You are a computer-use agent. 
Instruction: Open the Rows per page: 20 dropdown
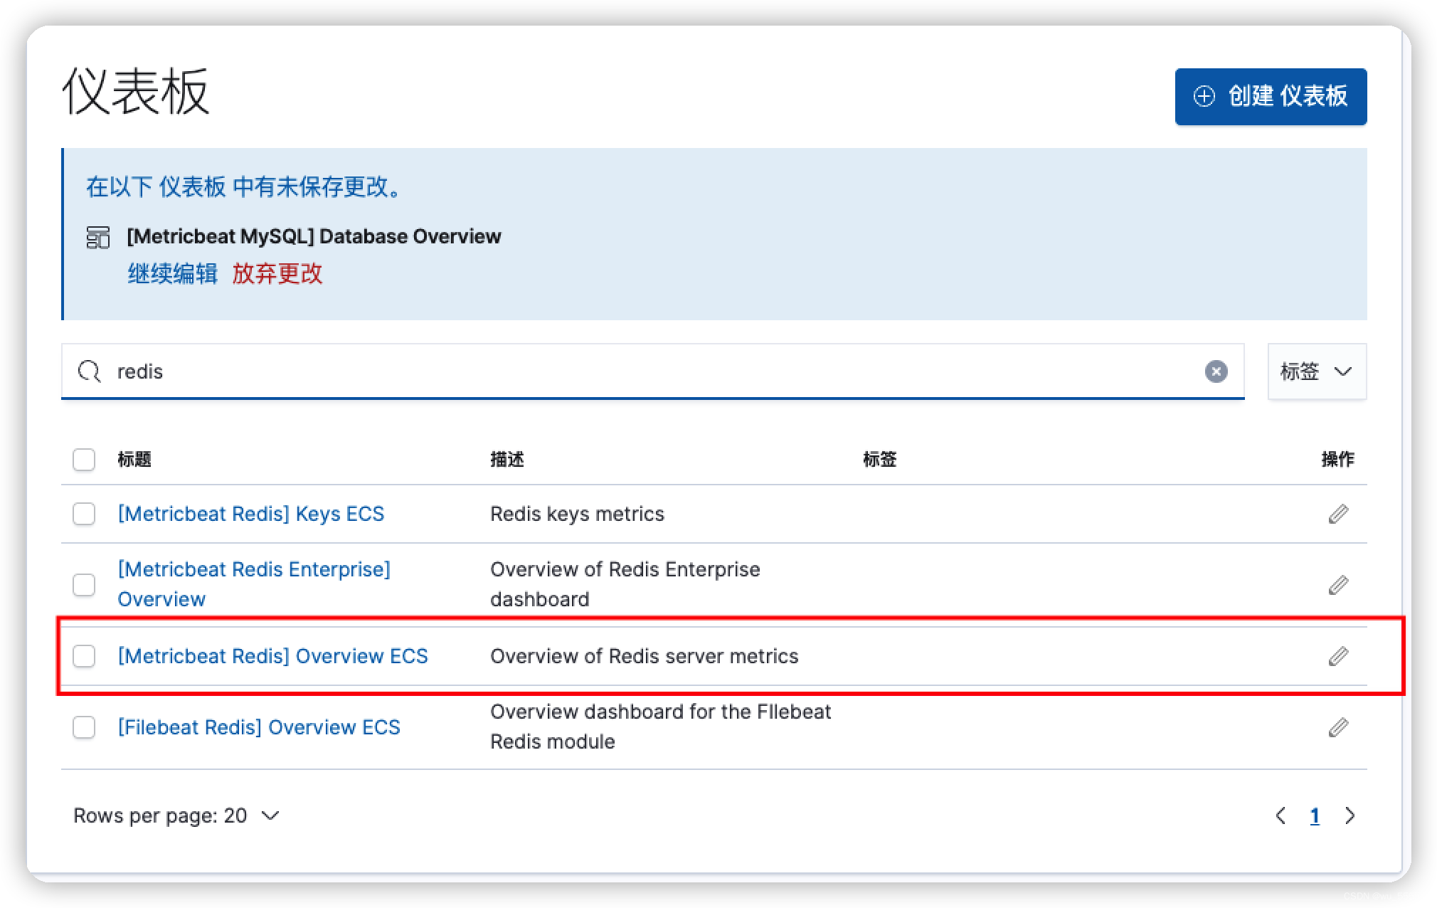pos(176,815)
